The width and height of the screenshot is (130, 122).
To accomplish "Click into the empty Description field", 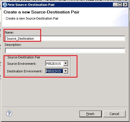I will [65, 50].
